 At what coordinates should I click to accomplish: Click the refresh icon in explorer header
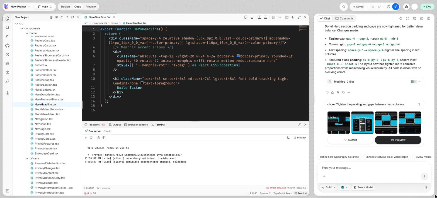(x=72, y=17)
